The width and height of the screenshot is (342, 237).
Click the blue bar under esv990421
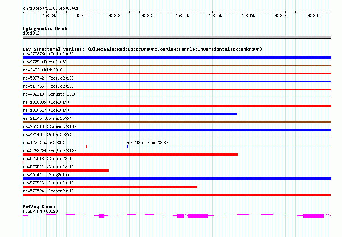(177, 179)
